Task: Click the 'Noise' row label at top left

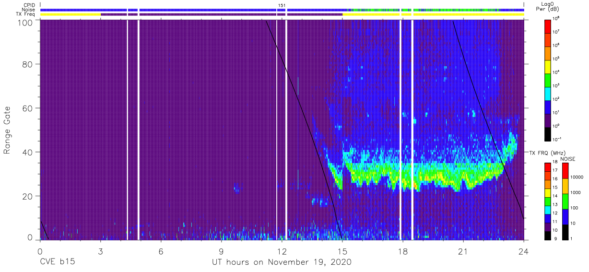Action: click(x=29, y=10)
